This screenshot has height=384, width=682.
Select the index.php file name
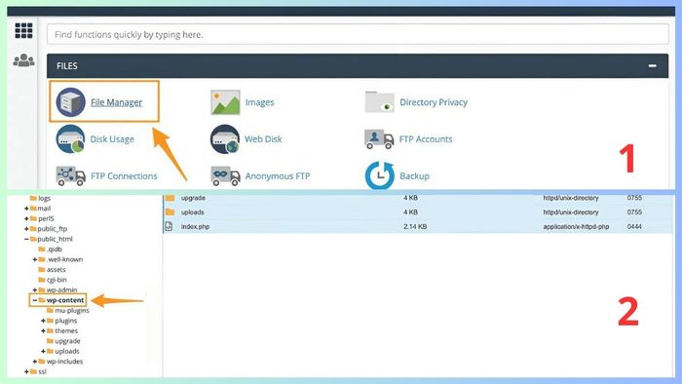195,226
